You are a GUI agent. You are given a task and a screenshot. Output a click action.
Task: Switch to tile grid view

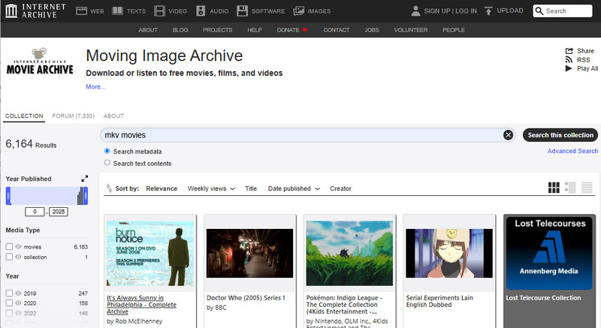coord(554,188)
